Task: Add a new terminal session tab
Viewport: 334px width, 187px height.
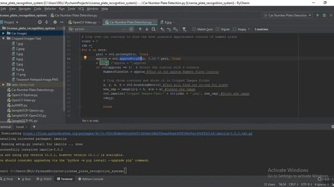Action: coord(34,127)
